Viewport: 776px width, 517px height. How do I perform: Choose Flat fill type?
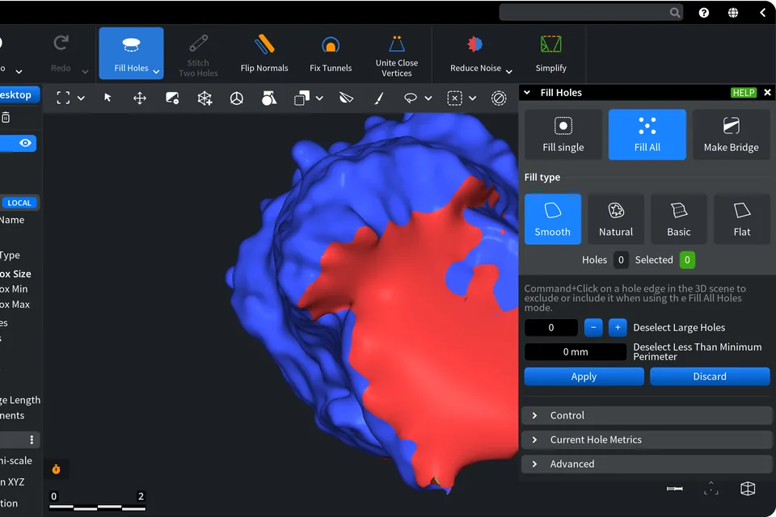click(x=742, y=219)
